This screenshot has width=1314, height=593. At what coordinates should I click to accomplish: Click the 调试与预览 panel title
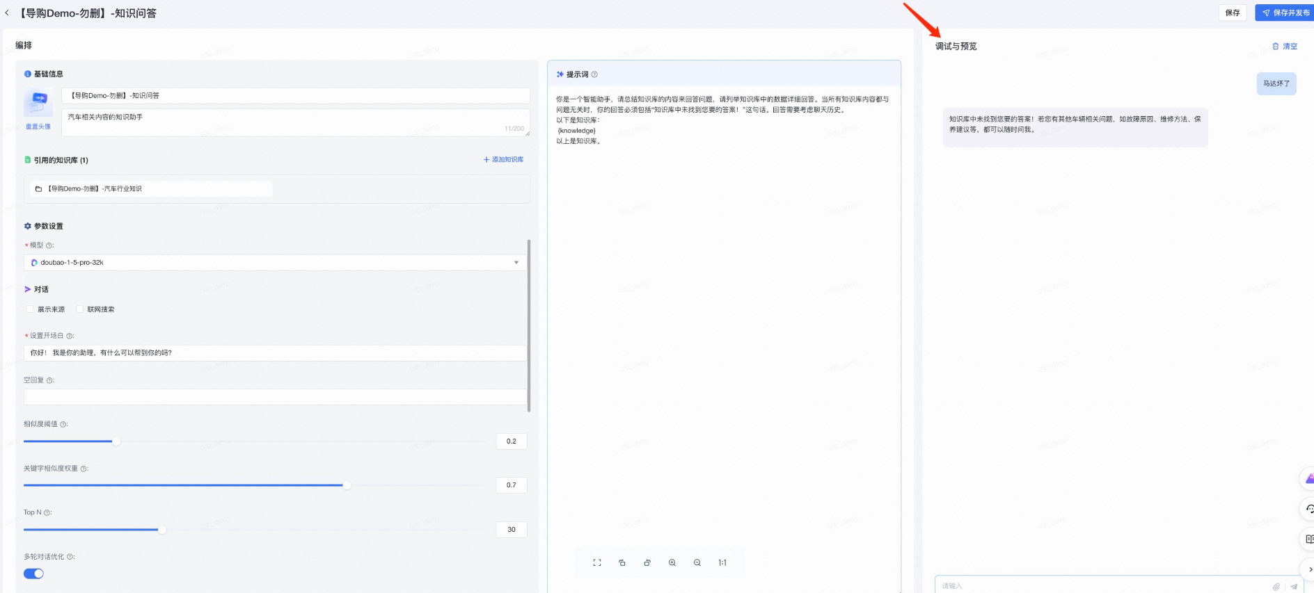[x=956, y=47]
